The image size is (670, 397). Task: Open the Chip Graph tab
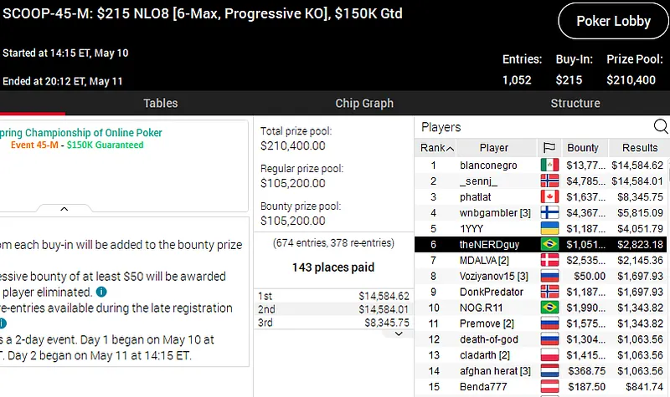[x=364, y=104]
